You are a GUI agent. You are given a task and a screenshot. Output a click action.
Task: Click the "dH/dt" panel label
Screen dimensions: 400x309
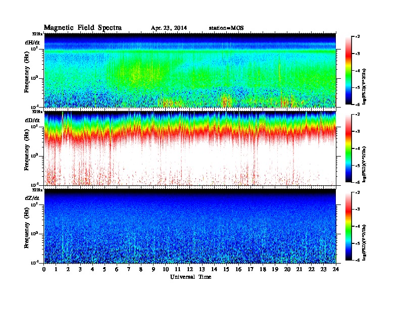click(x=32, y=42)
